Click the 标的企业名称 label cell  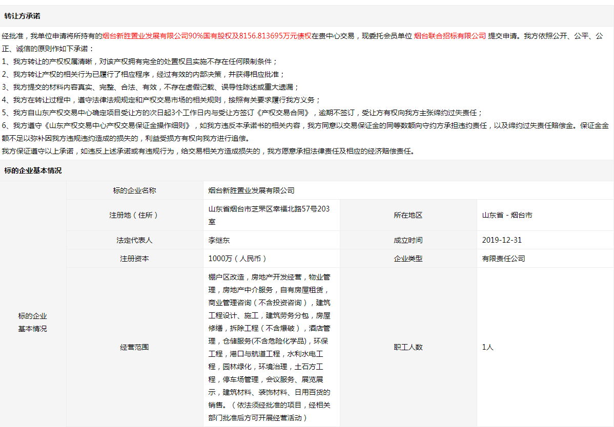[135, 190]
